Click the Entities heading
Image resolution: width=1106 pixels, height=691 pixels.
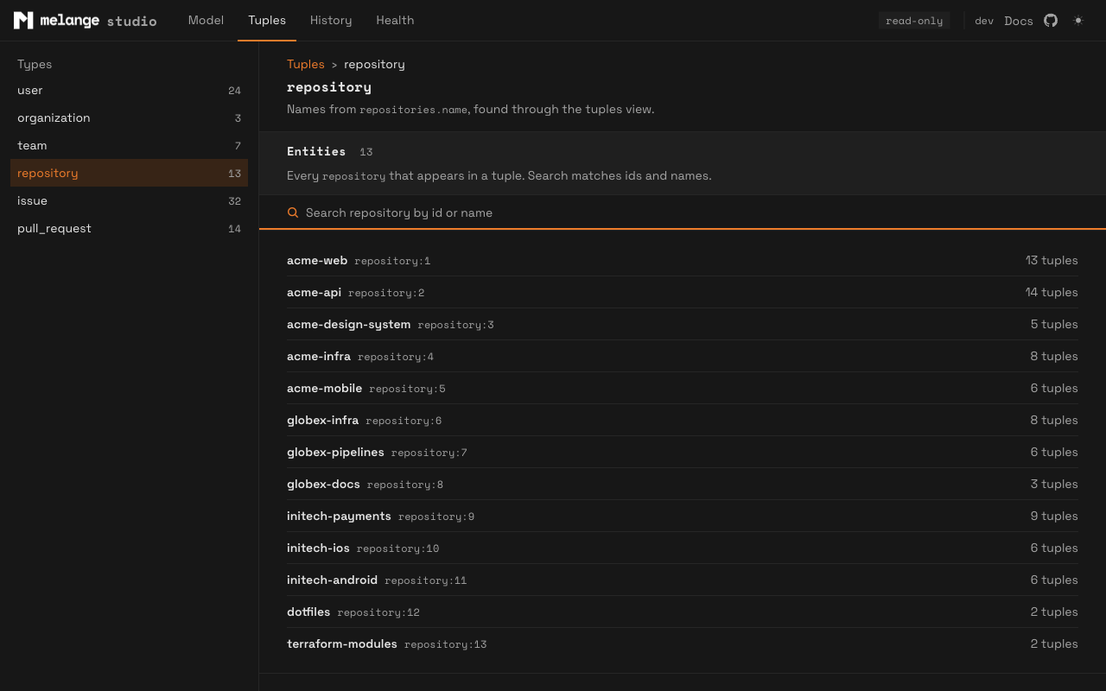[316, 151]
